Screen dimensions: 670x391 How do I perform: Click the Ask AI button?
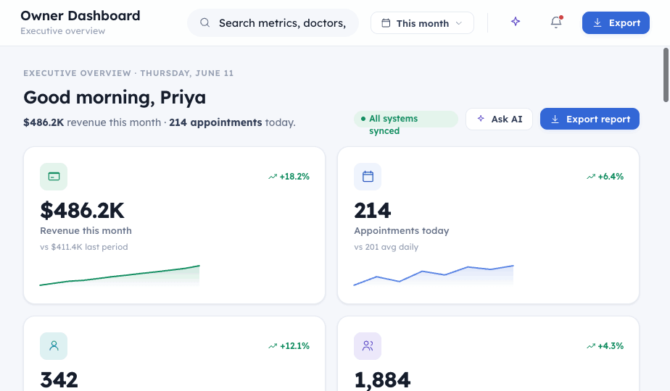[x=499, y=119]
